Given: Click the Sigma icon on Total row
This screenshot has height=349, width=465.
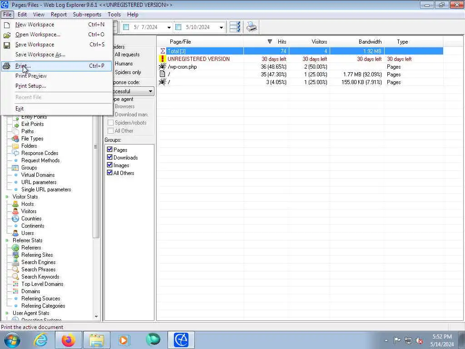Looking at the screenshot, I should [163, 51].
